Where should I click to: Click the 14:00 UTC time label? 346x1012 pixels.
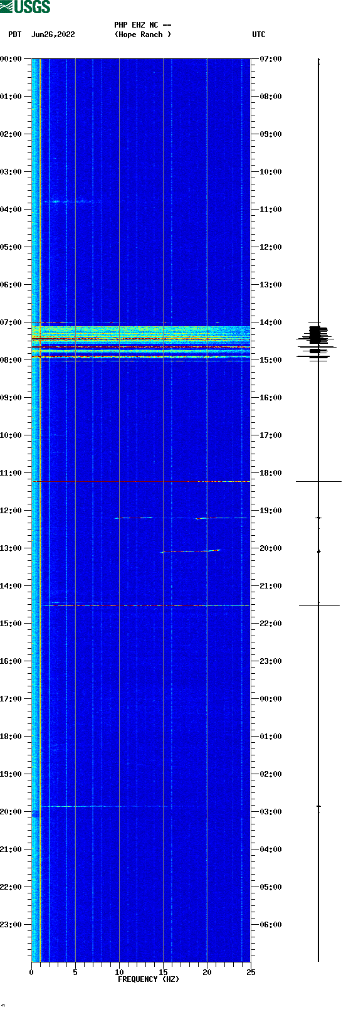click(x=271, y=322)
